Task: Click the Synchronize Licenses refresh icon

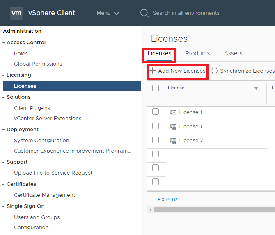Action: coord(215,71)
